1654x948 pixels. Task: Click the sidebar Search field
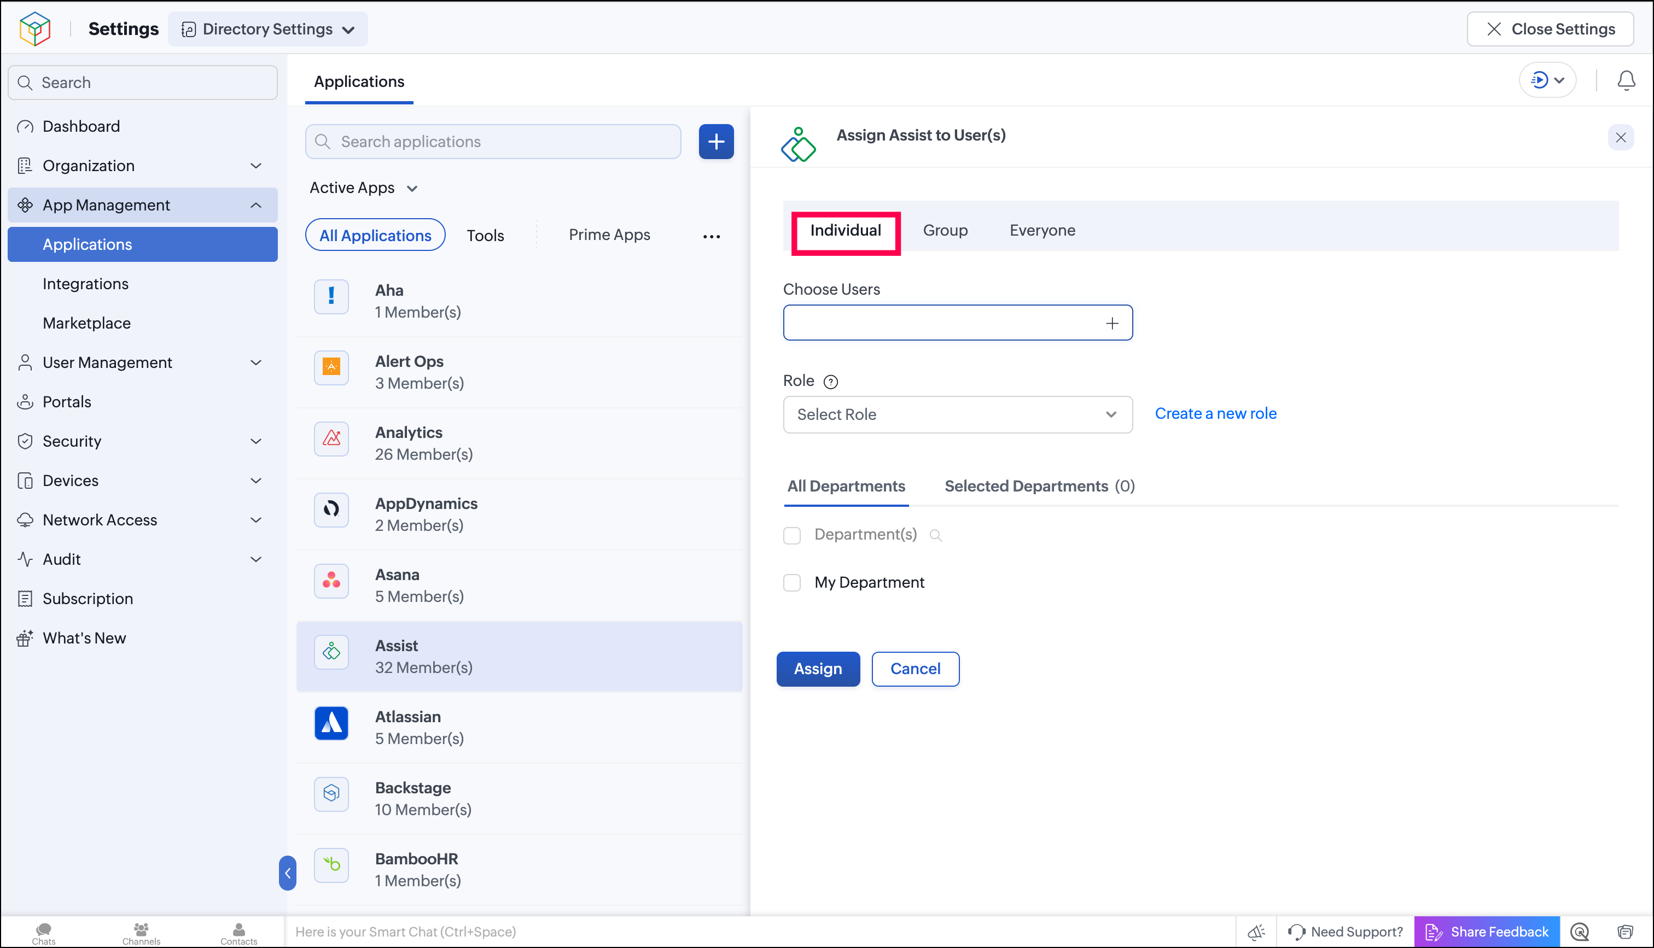click(143, 82)
